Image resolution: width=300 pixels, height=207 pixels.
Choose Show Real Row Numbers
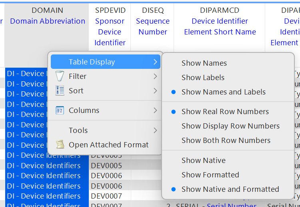tap(225, 111)
